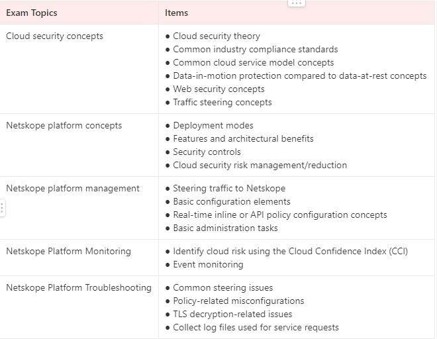Click the "Netskope platform concepts" topic cell
This screenshot has width=437, height=339.
tap(64, 126)
